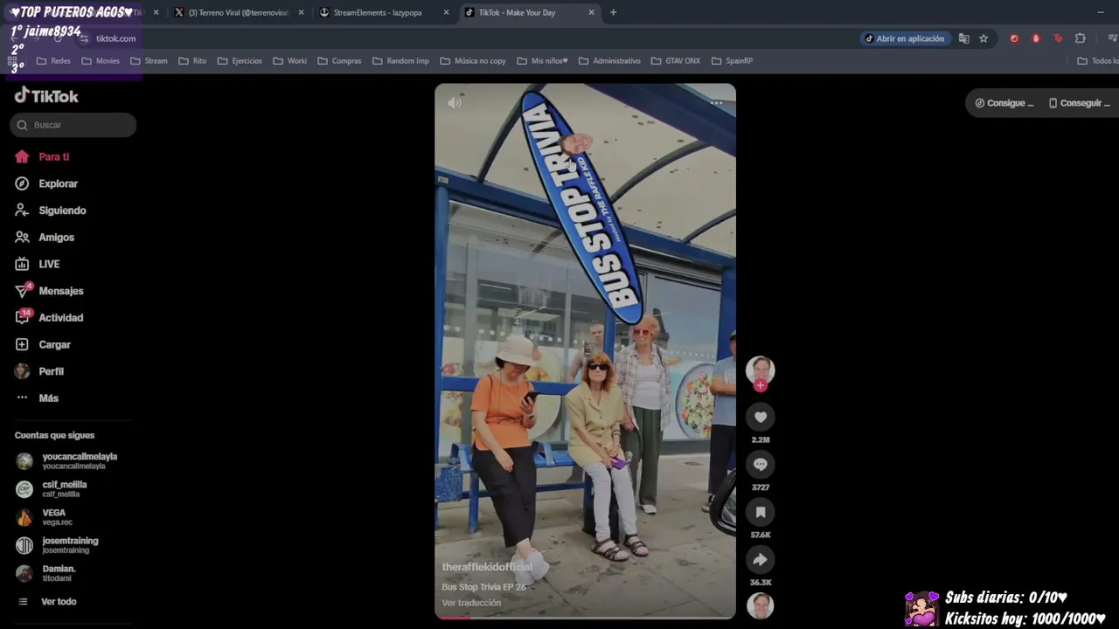Go to the Siguiendo feed
The image size is (1119, 629).
point(50,211)
